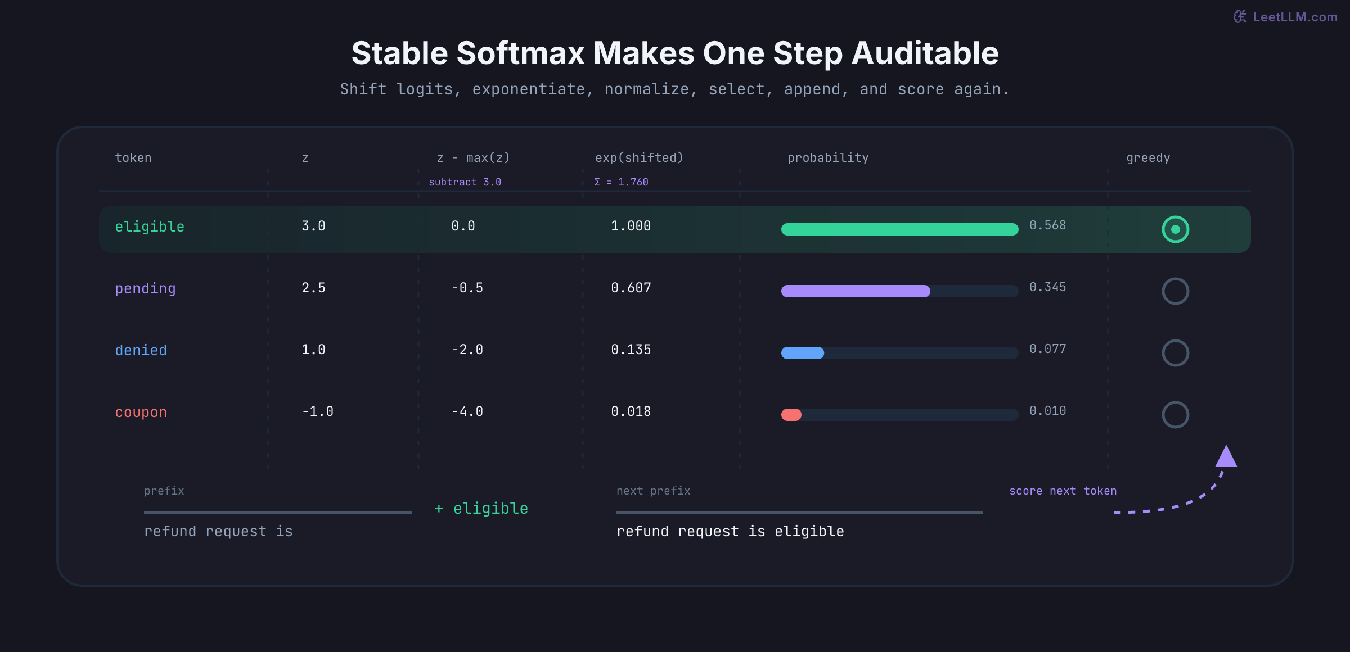1350x652 pixels.
Task: Click exp value 0.018
Action: coord(631,411)
